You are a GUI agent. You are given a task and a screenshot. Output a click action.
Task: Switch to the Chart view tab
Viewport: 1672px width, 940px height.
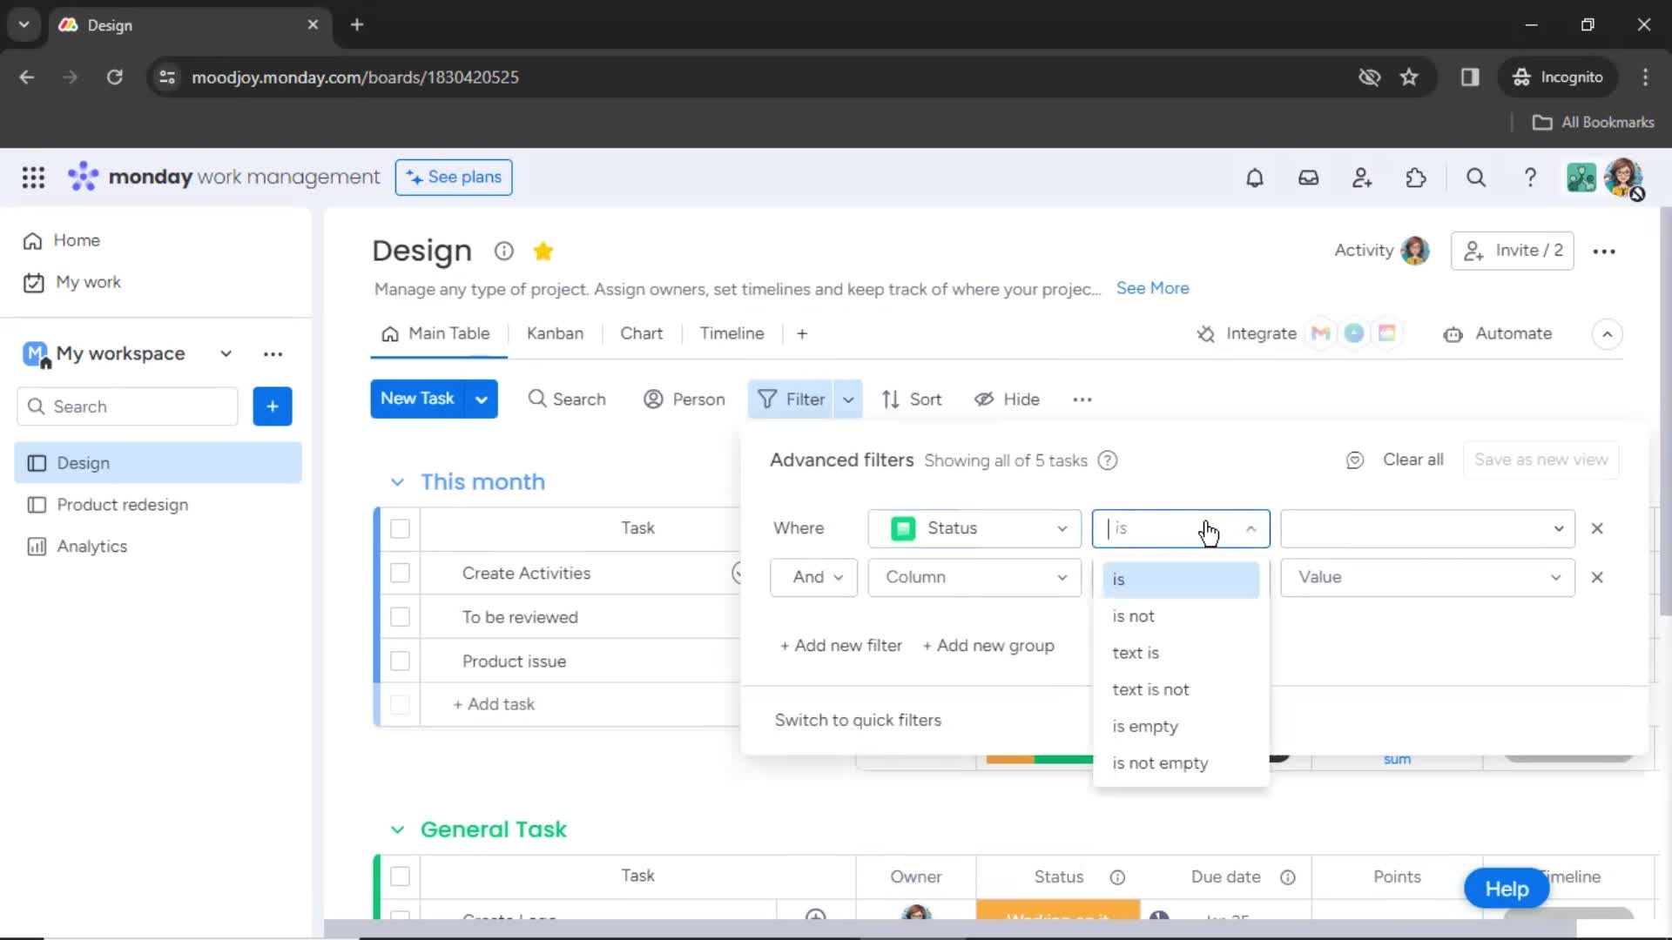[x=641, y=334]
